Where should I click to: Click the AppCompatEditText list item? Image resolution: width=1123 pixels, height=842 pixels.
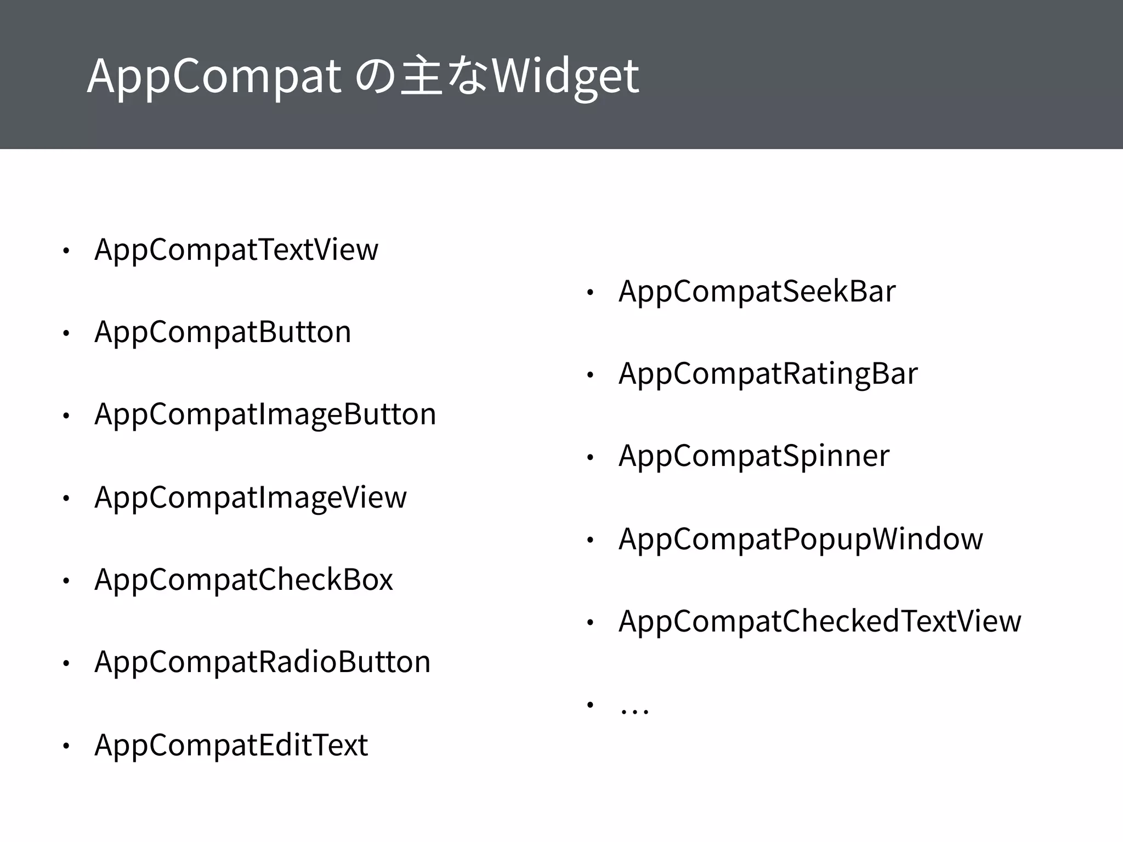231,745
